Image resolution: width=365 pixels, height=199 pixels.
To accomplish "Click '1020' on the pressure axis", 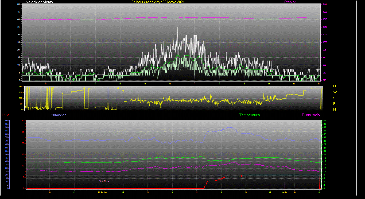I will tap(325, 12).
